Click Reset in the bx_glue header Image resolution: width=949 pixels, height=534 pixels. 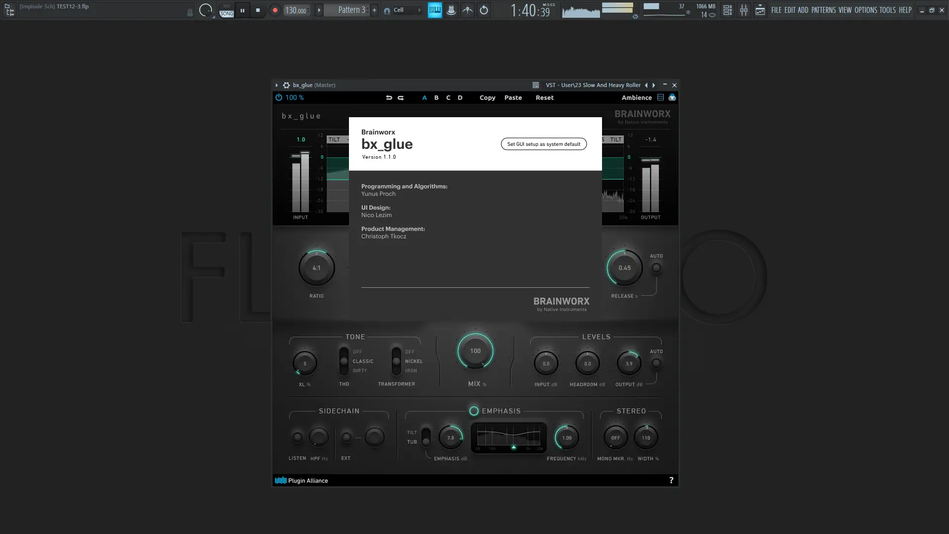544,97
